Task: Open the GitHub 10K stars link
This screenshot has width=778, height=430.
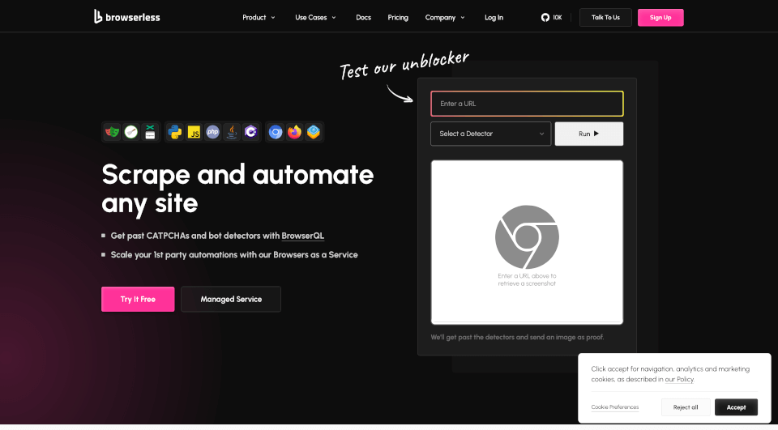Action: [551, 17]
